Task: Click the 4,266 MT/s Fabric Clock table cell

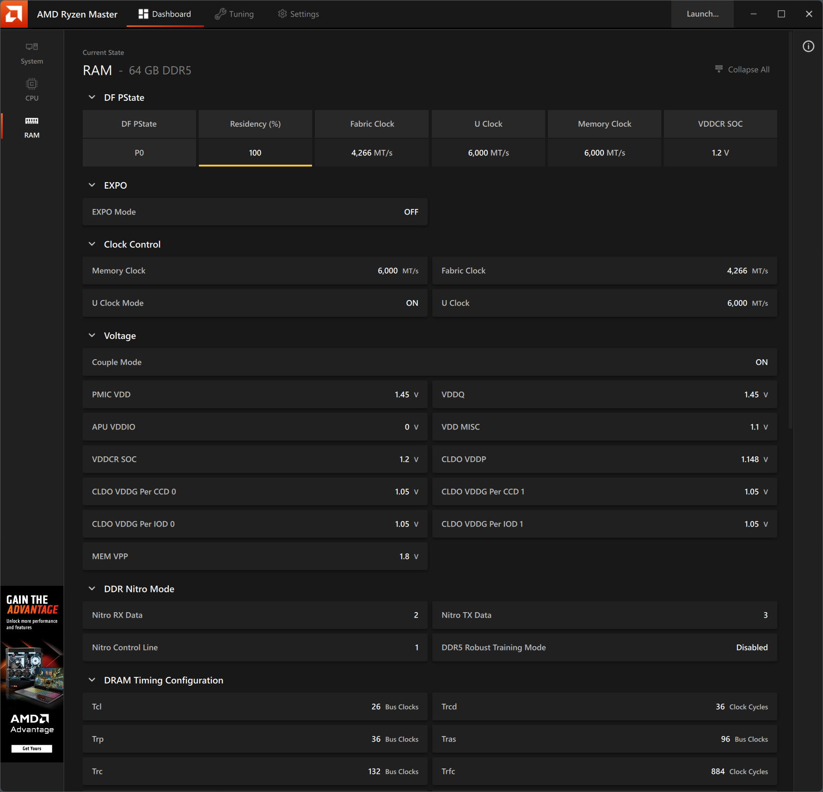Action: click(x=372, y=153)
